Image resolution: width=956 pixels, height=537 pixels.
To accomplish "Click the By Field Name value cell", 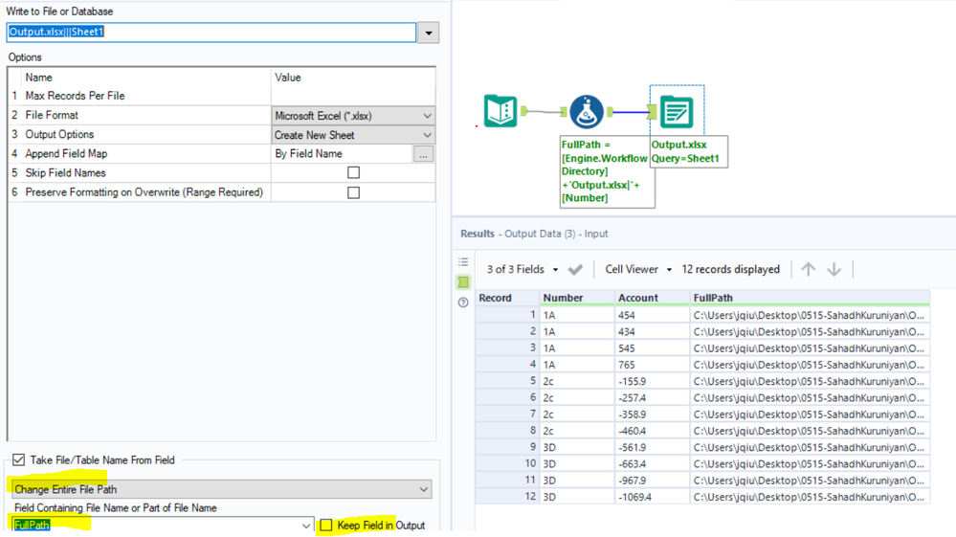I will (x=342, y=153).
